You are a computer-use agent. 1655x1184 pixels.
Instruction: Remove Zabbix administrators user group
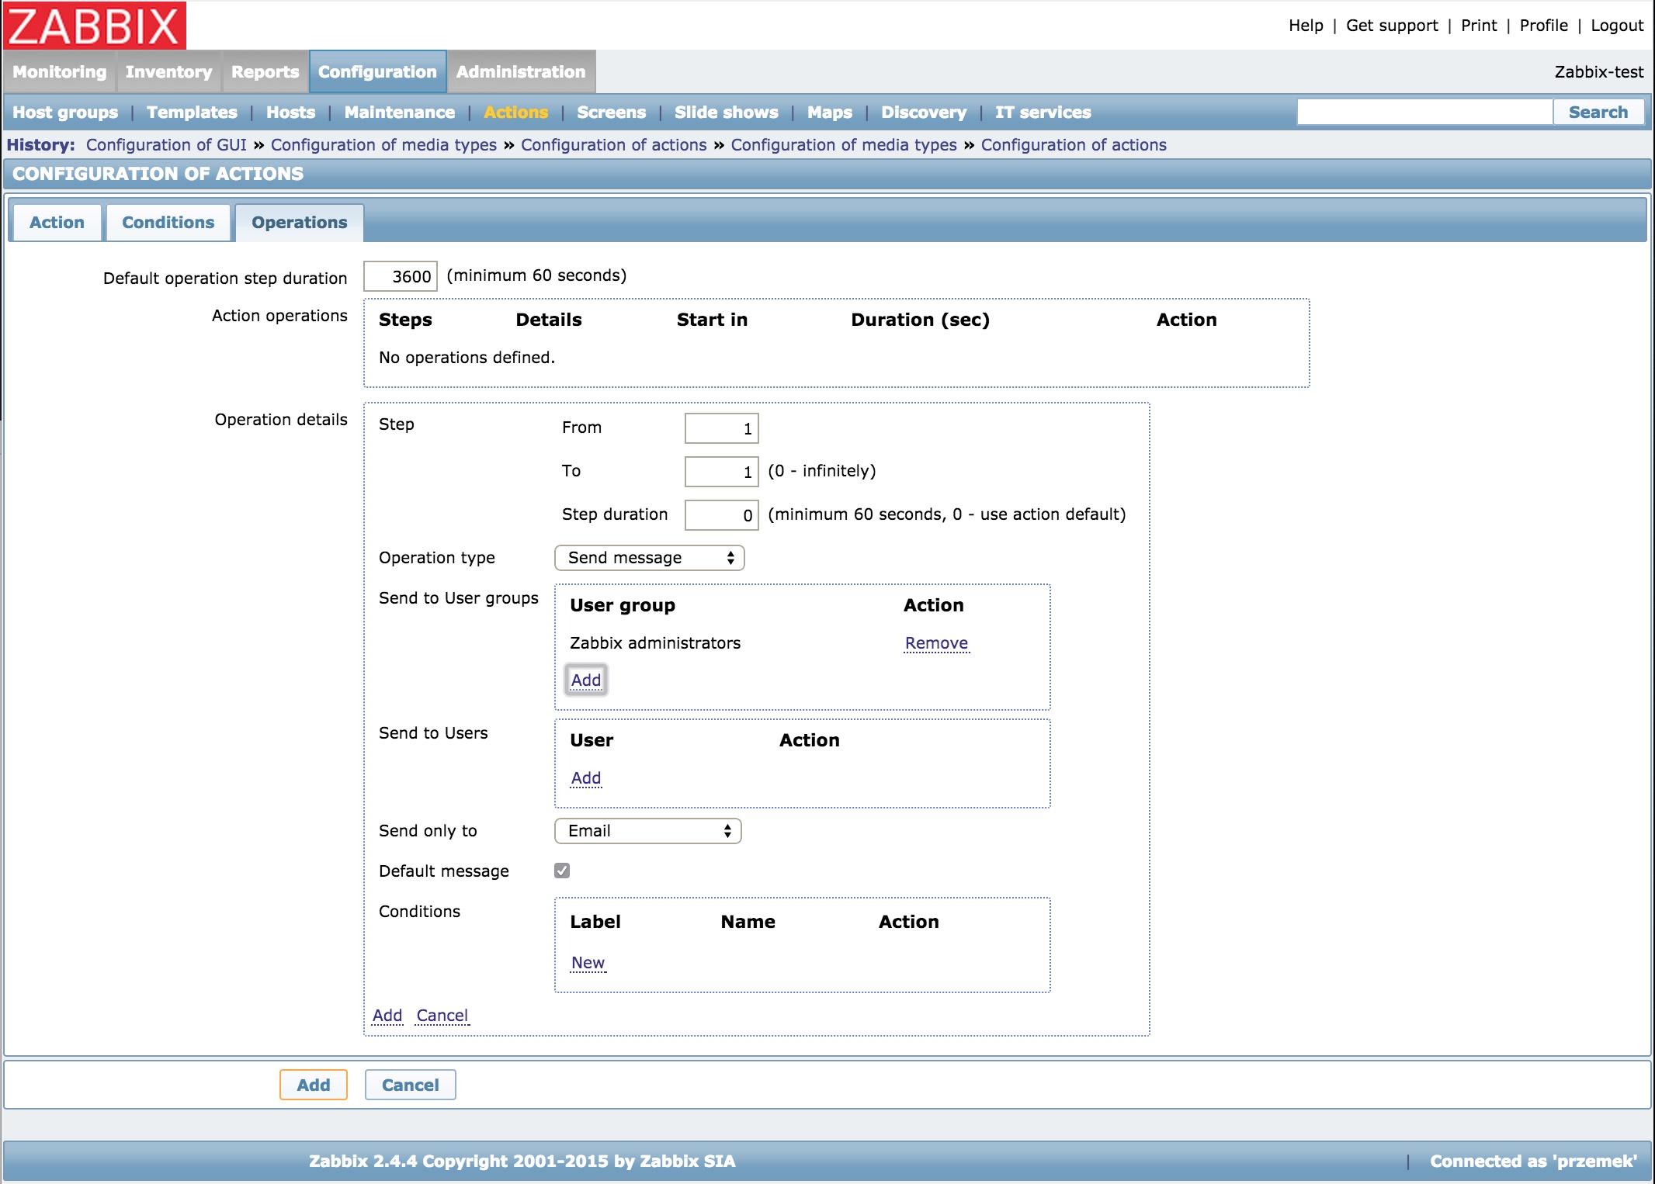(x=936, y=643)
